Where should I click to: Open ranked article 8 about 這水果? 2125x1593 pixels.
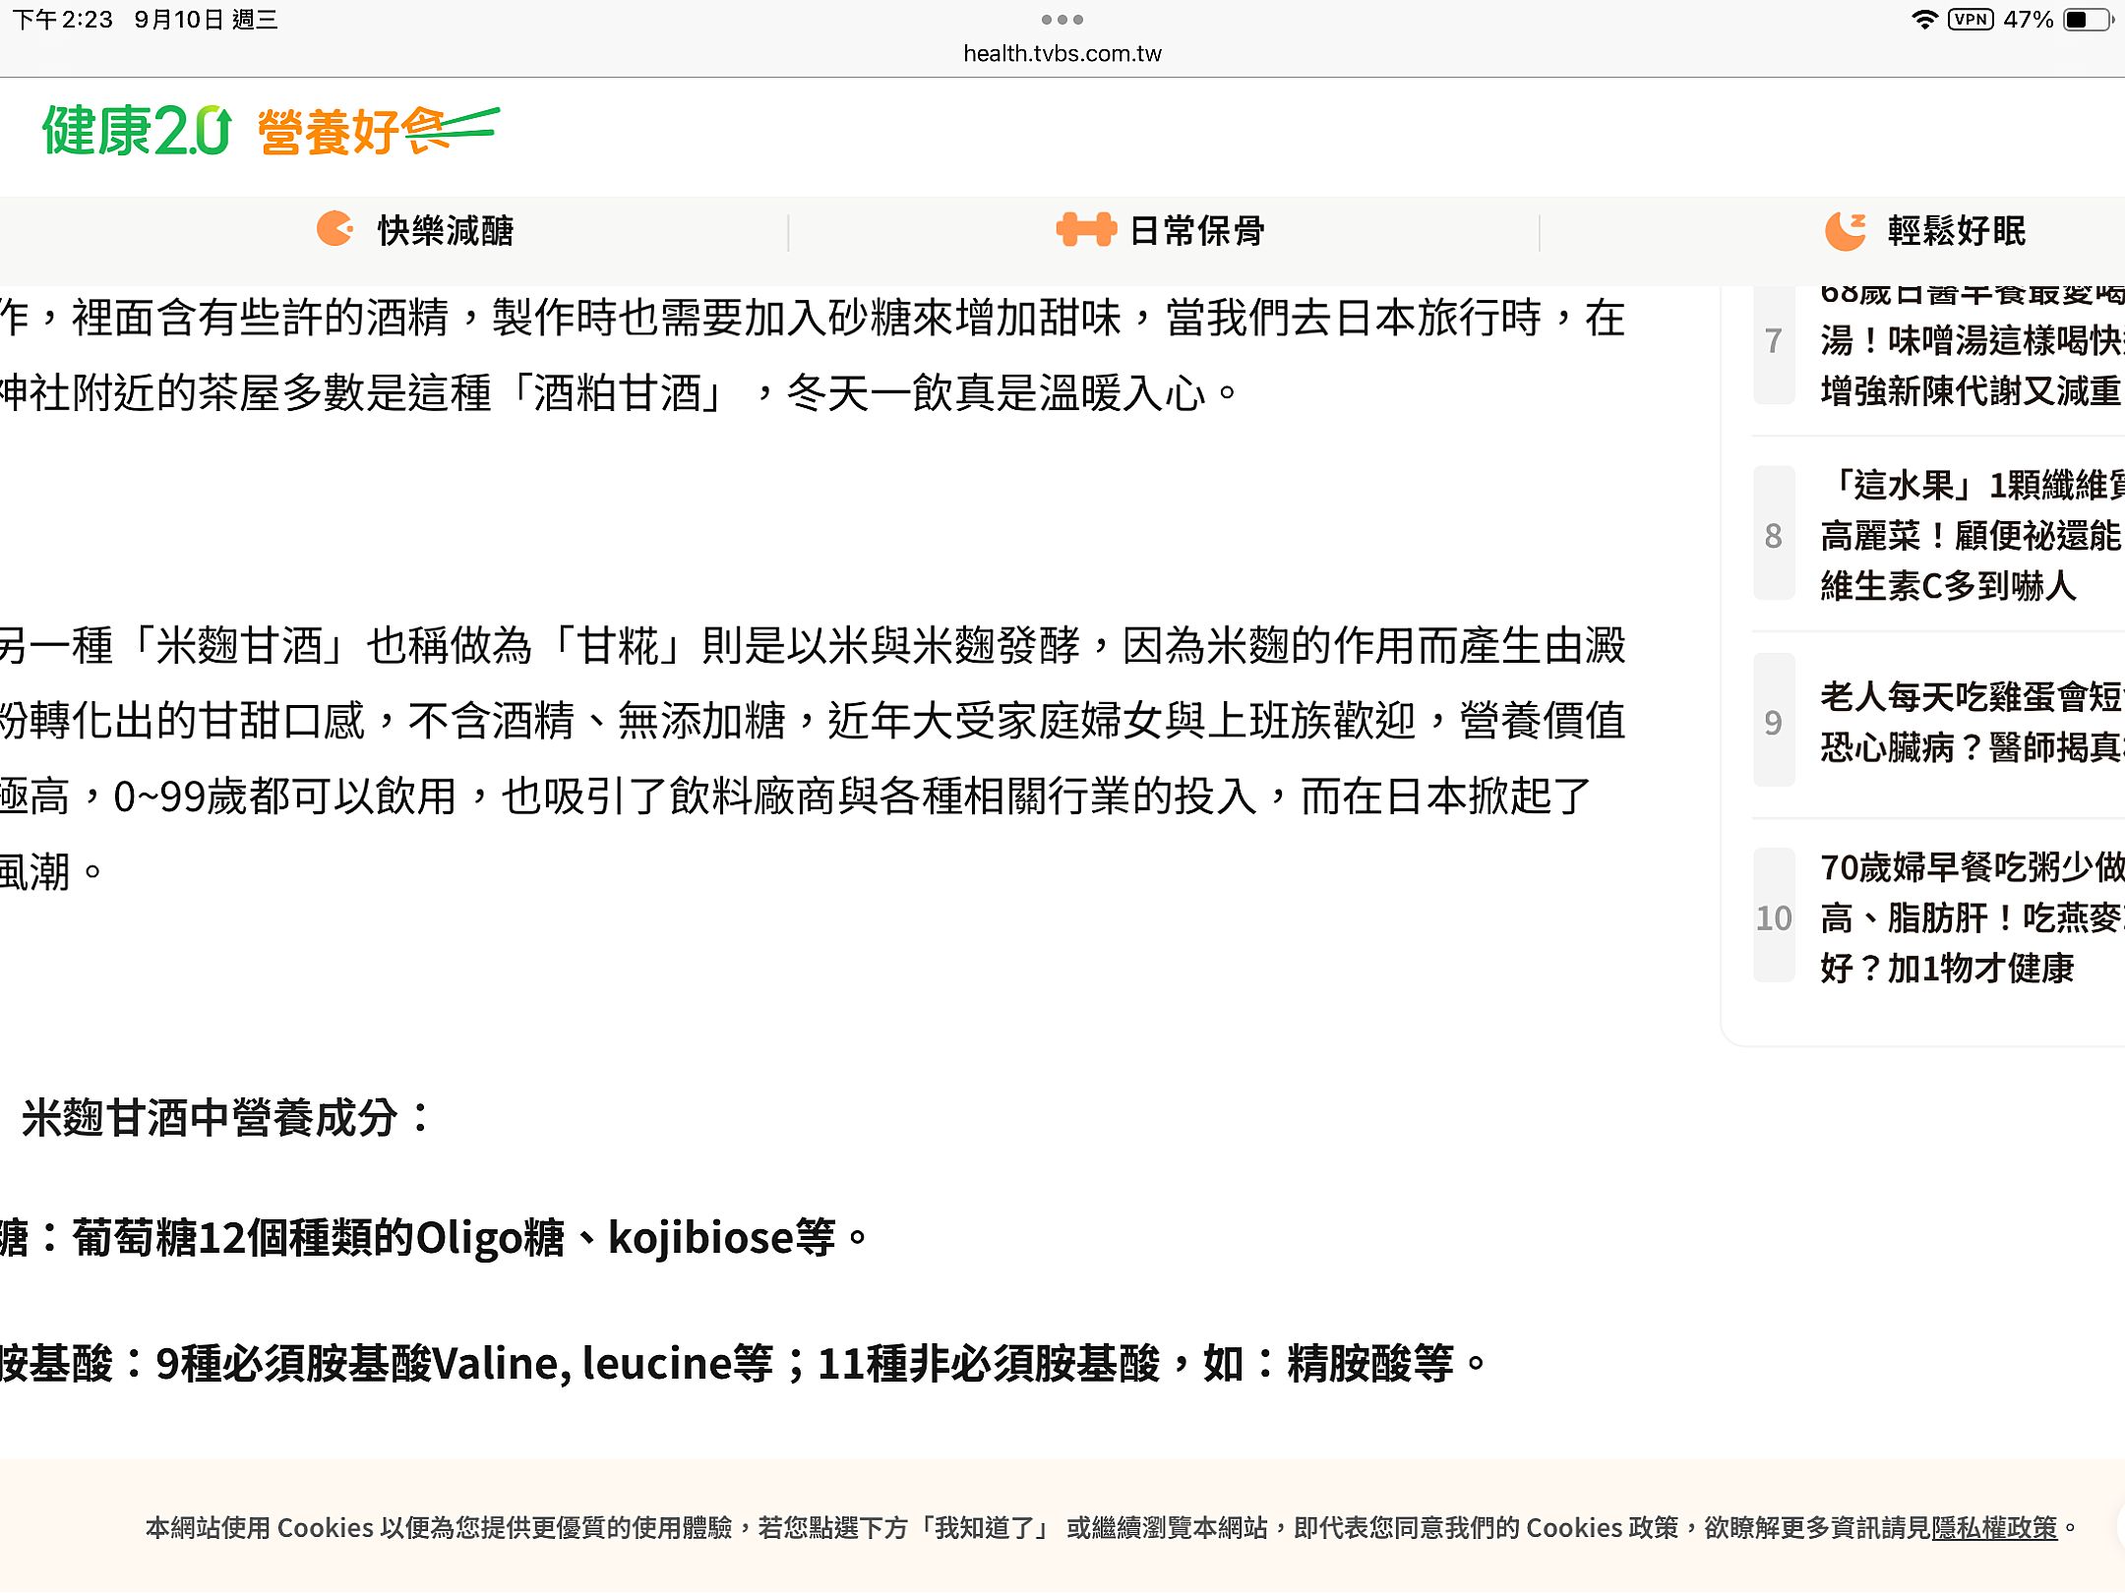[x=1970, y=536]
